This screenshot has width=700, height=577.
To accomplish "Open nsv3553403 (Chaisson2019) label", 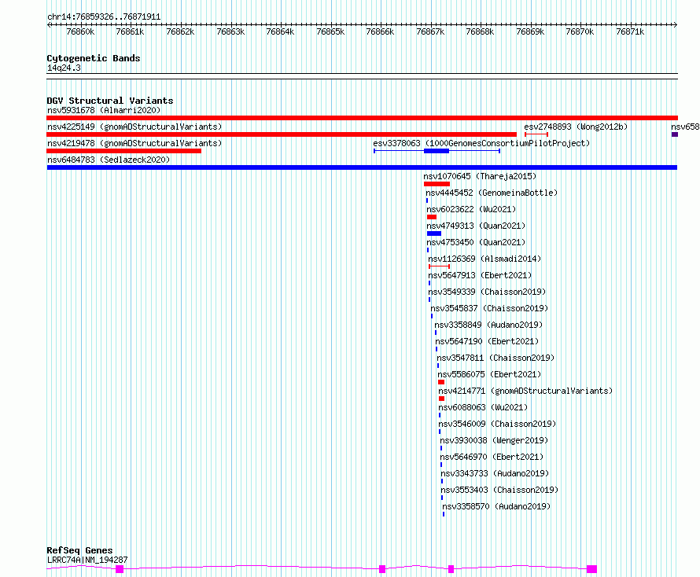I will [x=499, y=490].
